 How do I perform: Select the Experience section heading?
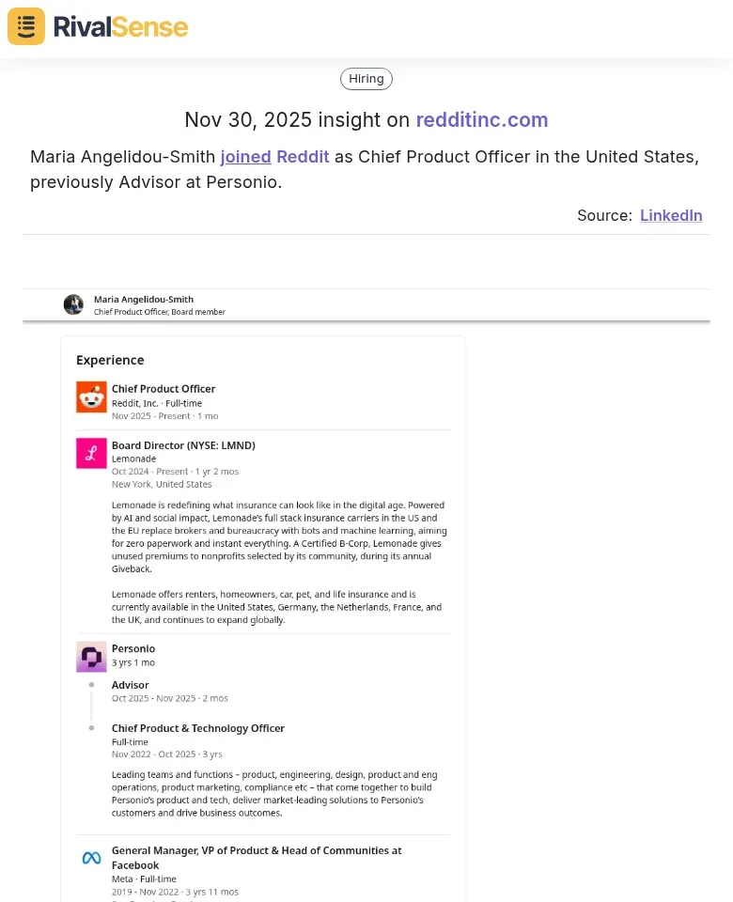pos(110,360)
